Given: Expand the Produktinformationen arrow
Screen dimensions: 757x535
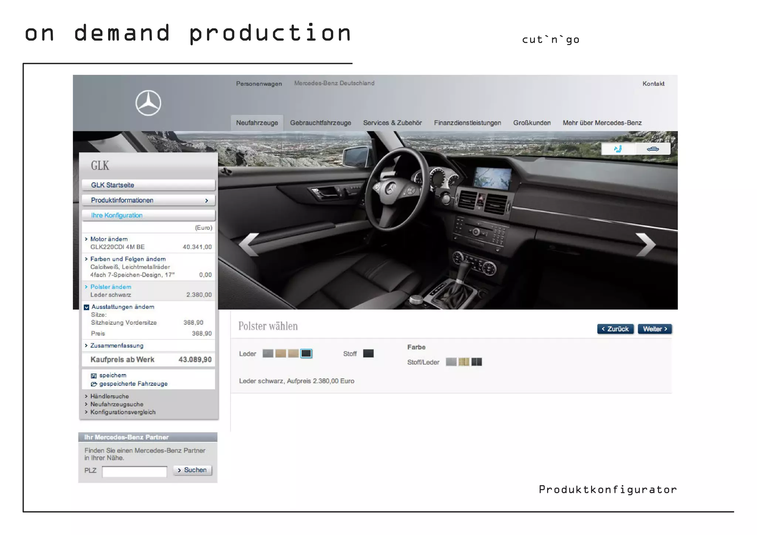Looking at the screenshot, I should pos(207,201).
